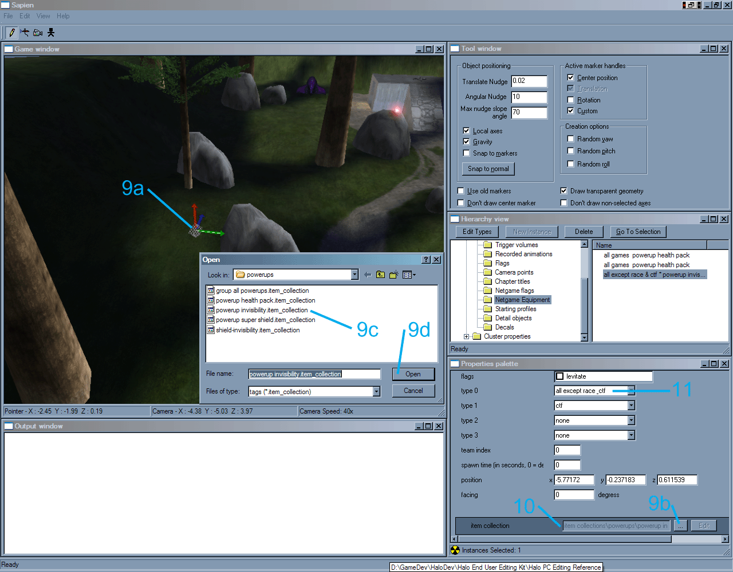Click the Edit Types button
The image size is (733, 572).
pyautogui.click(x=477, y=232)
